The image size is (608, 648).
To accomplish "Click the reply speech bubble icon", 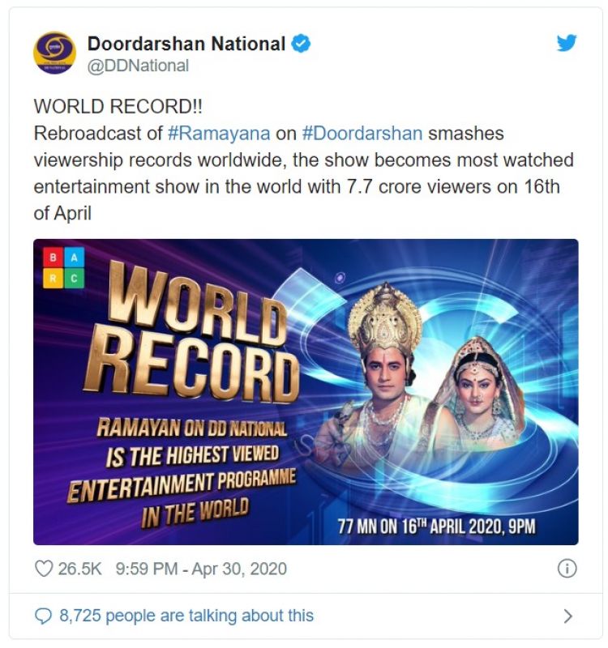I will pos(43,616).
